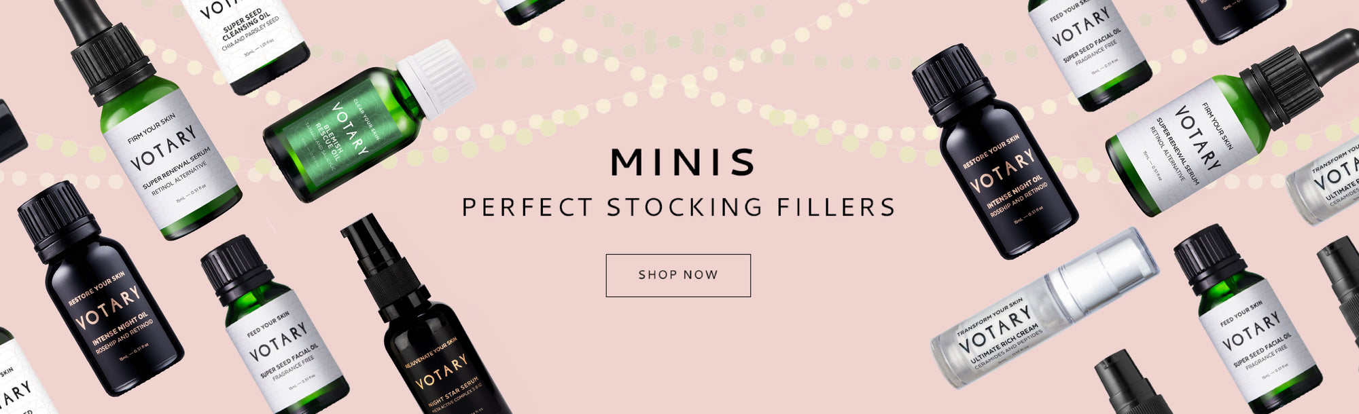The height and width of the screenshot is (414, 1359).
Task: Select the Super Seed Facial Oil bottle bottom right
Action: tap(1248, 319)
